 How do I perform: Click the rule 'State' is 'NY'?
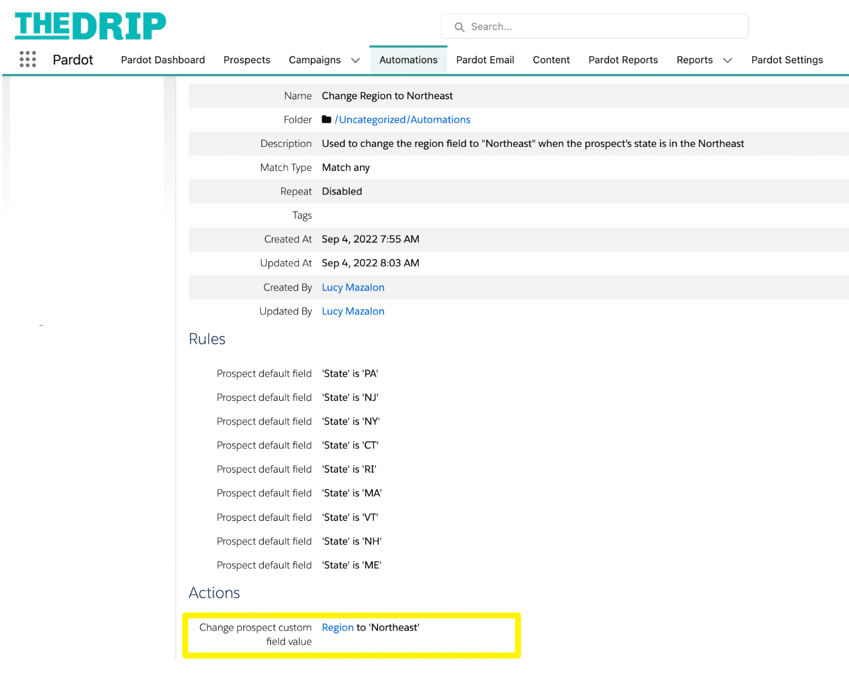coord(350,422)
